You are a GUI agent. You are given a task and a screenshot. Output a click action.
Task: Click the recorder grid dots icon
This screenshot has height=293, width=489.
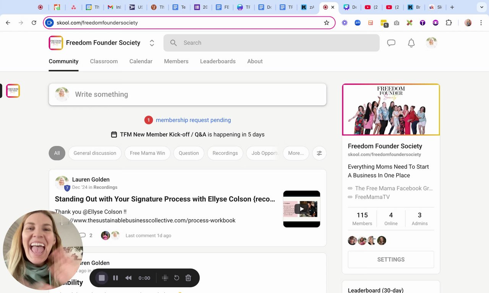[165, 278]
